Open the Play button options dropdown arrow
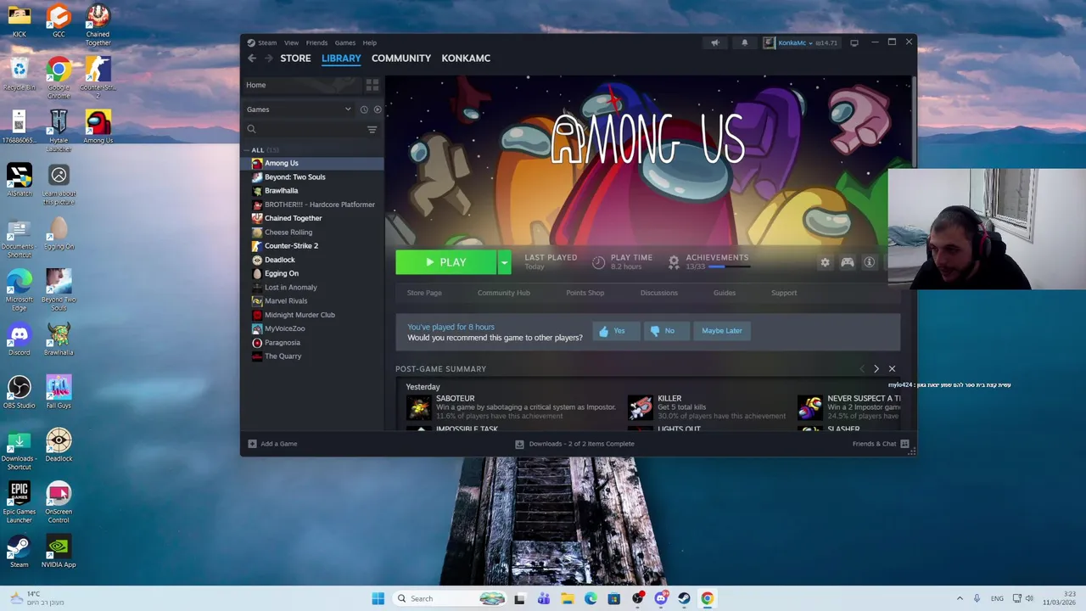 (x=504, y=262)
